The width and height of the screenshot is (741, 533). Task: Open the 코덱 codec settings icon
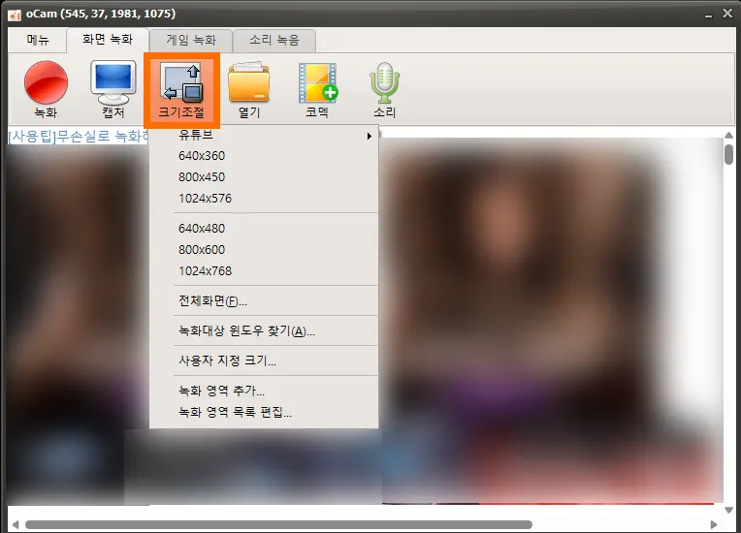pos(317,89)
